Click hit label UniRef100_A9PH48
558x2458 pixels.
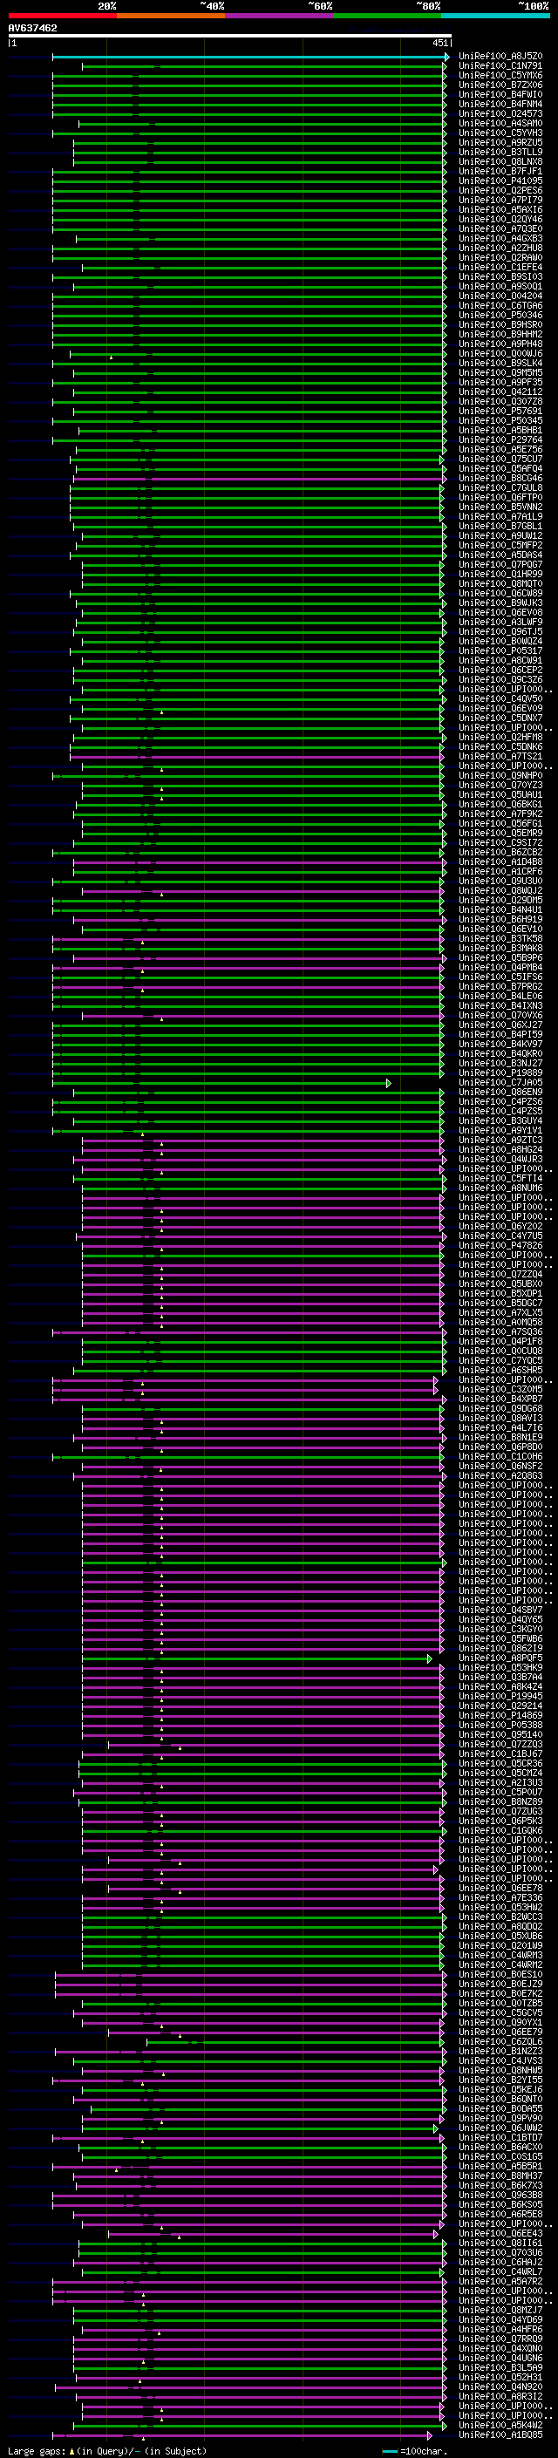(x=500, y=344)
